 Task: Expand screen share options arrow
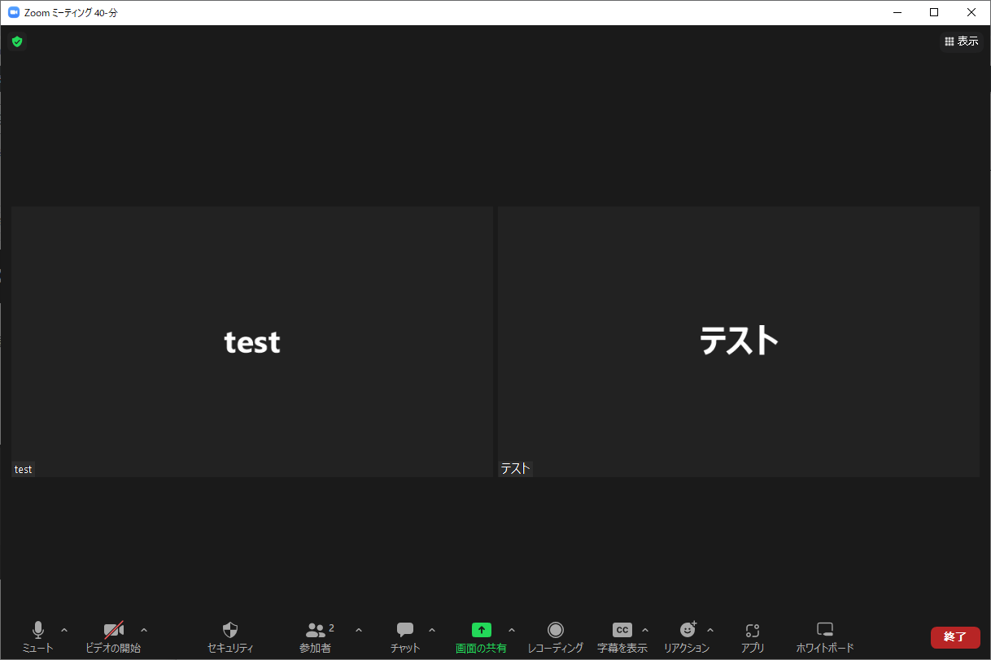click(x=512, y=630)
